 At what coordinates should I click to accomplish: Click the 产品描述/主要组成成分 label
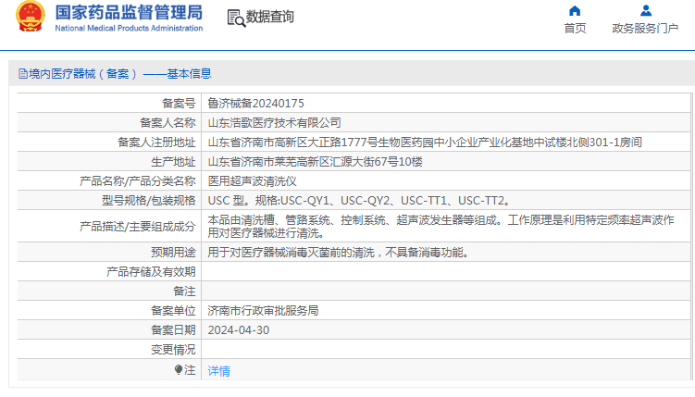click(137, 227)
